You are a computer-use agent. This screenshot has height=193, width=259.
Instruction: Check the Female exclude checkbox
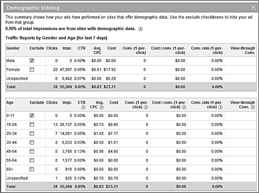[32, 70]
